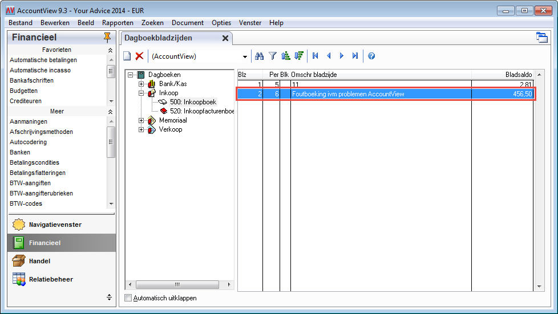Click the Bank/Kas folder icon
The height and width of the screenshot is (314, 558).
click(152, 84)
